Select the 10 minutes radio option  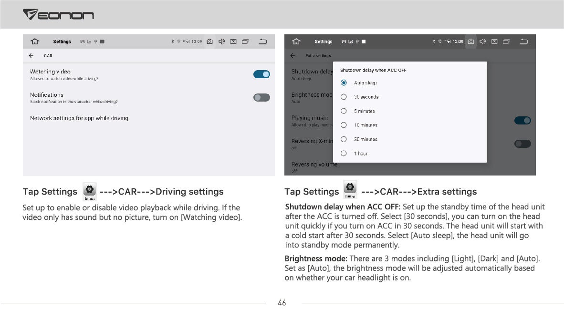click(344, 125)
